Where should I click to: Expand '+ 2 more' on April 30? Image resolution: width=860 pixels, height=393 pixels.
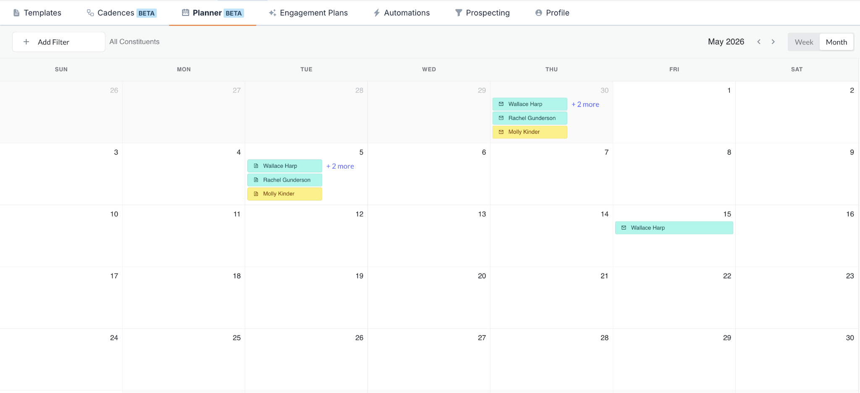pyautogui.click(x=585, y=104)
